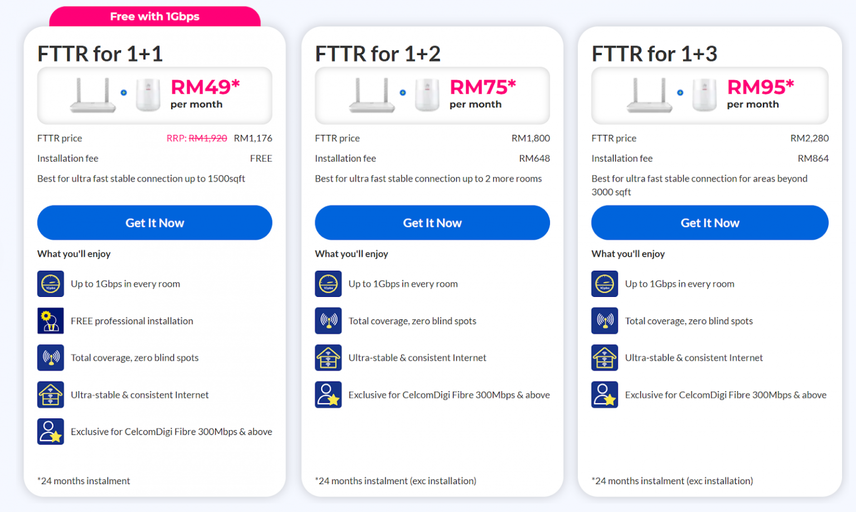Click the ultra-stable house icon in FTTR 1+2

[328, 358]
